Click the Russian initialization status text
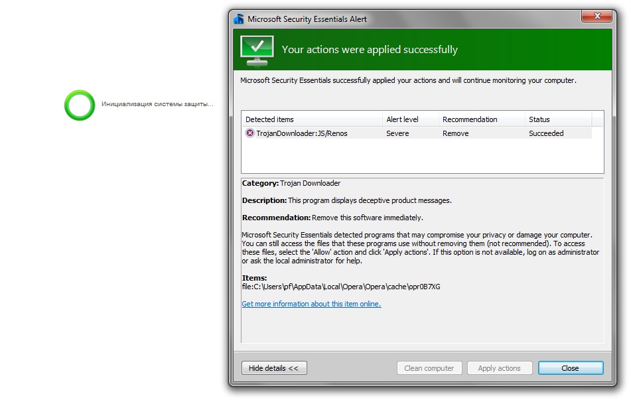 click(157, 104)
